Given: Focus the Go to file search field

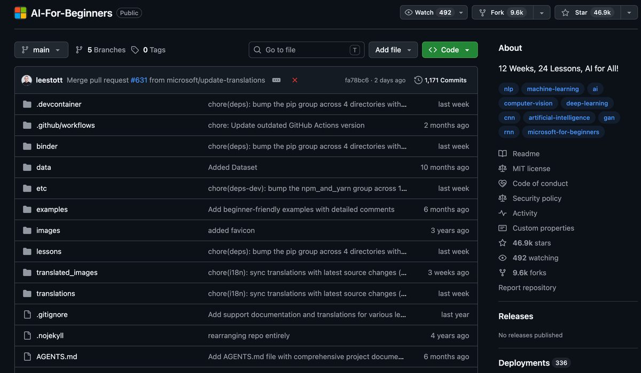Looking at the screenshot, I should pos(307,50).
